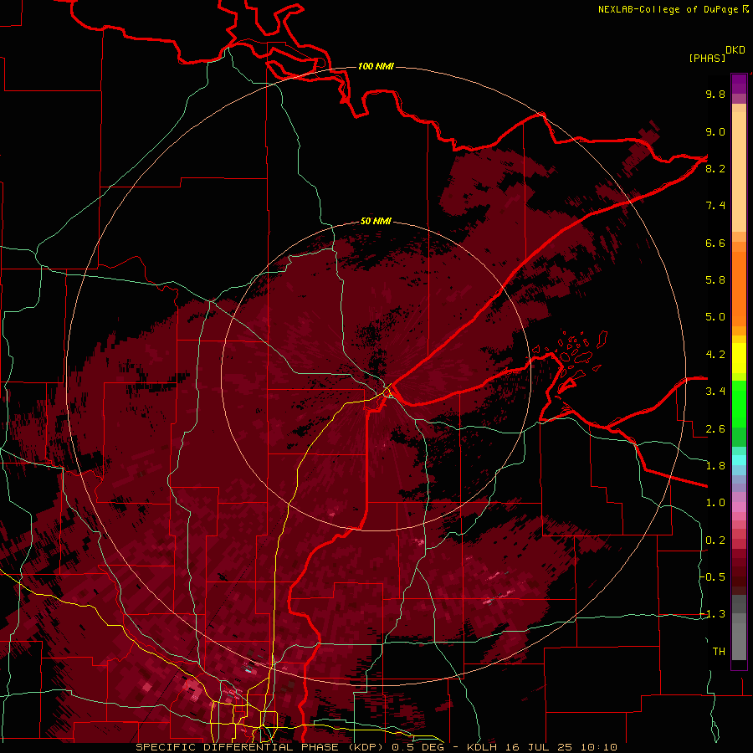Screen dimensions: 753x753
Task: Click the SPECIFIC DIFFERENTIAL PHASE (KDP) caption
Action: click(261, 747)
